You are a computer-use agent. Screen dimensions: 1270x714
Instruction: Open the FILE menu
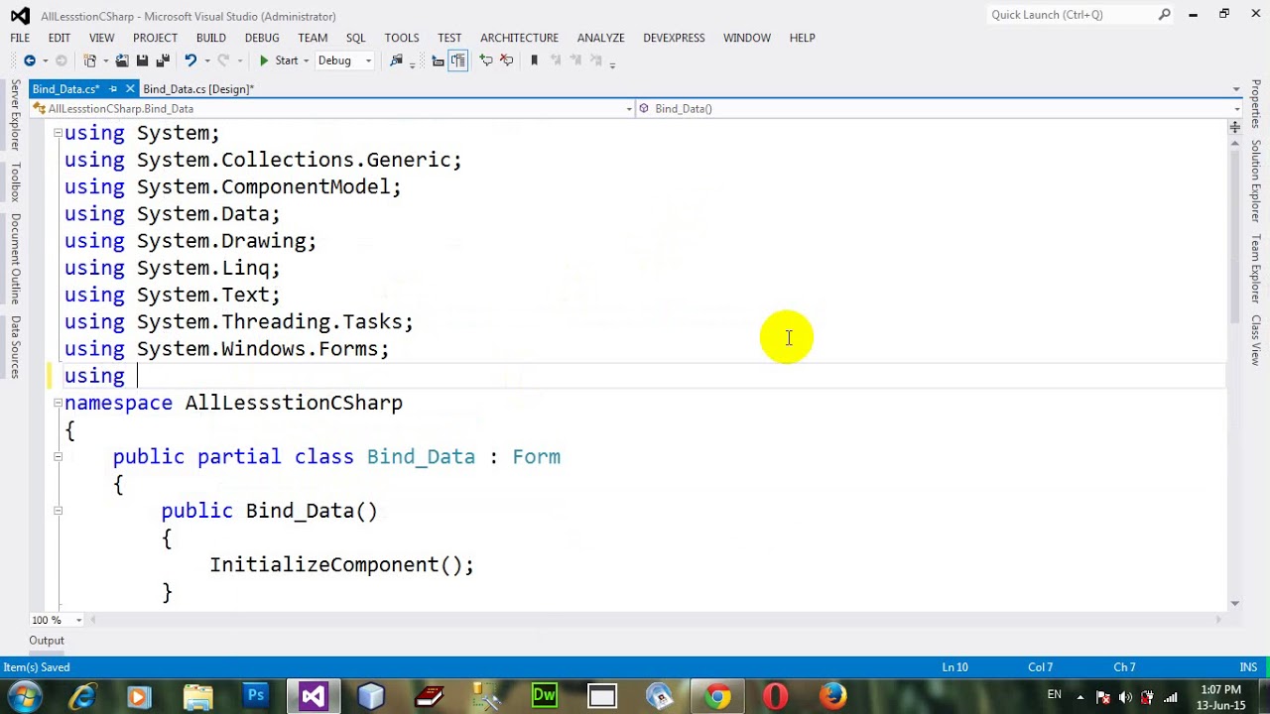point(20,38)
